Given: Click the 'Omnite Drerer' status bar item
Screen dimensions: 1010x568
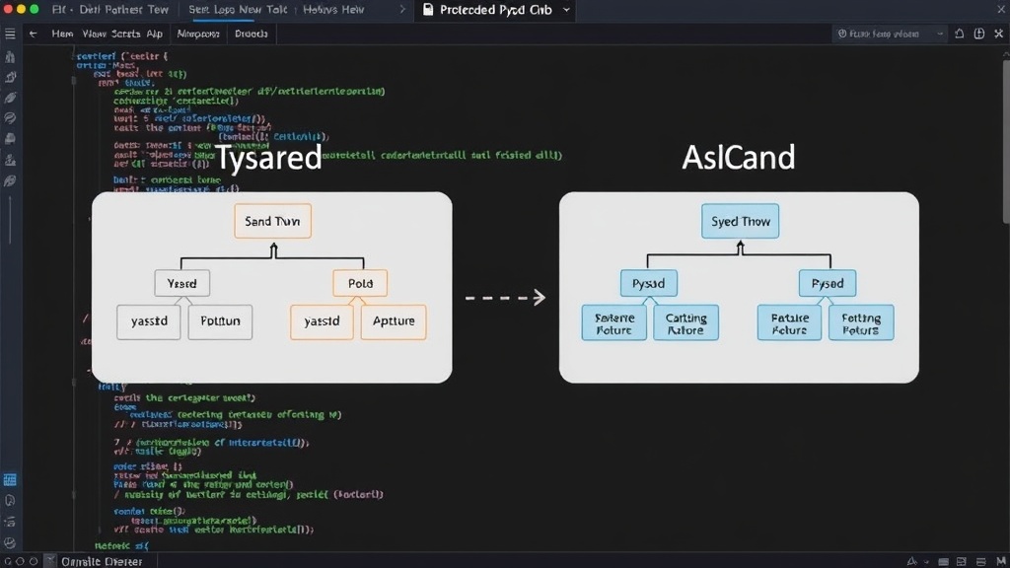Looking at the screenshot, I should (102, 561).
